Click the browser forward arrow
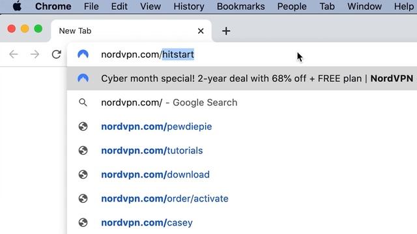Image resolution: width=417 pixels, height=234 pixels. [35, 55]
